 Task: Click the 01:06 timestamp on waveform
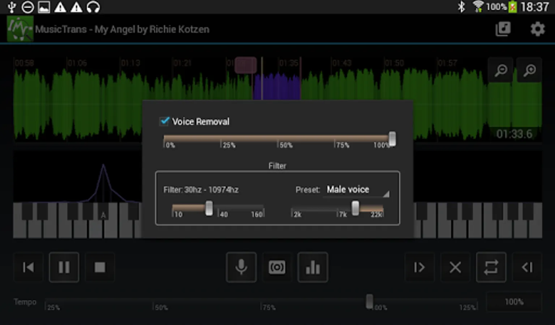pyautogui.click(x=77, y=63)
